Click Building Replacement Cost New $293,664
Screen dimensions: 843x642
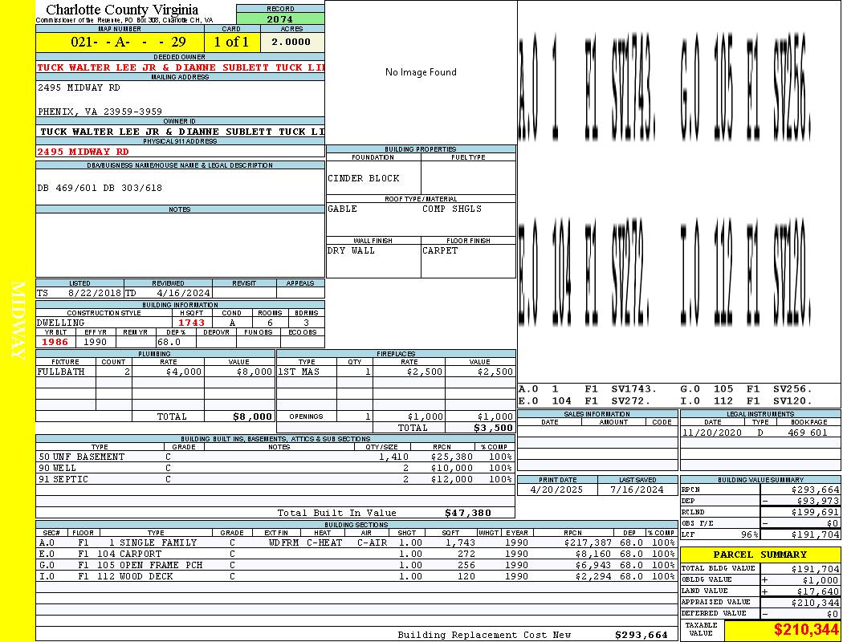coord(641,635)
